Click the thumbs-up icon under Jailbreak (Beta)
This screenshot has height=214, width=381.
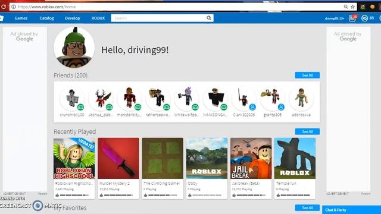click(x=234, y=195)
